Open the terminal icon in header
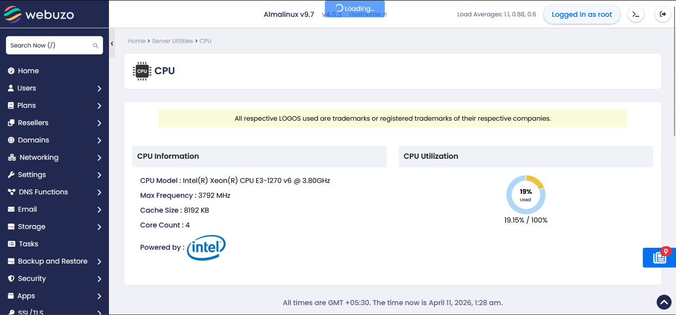The image size is (676, 315). click(636, 14)
